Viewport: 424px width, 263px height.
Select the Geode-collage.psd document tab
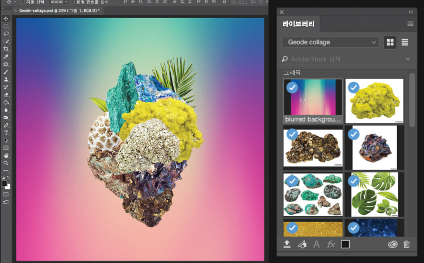(x=59, y=11)
